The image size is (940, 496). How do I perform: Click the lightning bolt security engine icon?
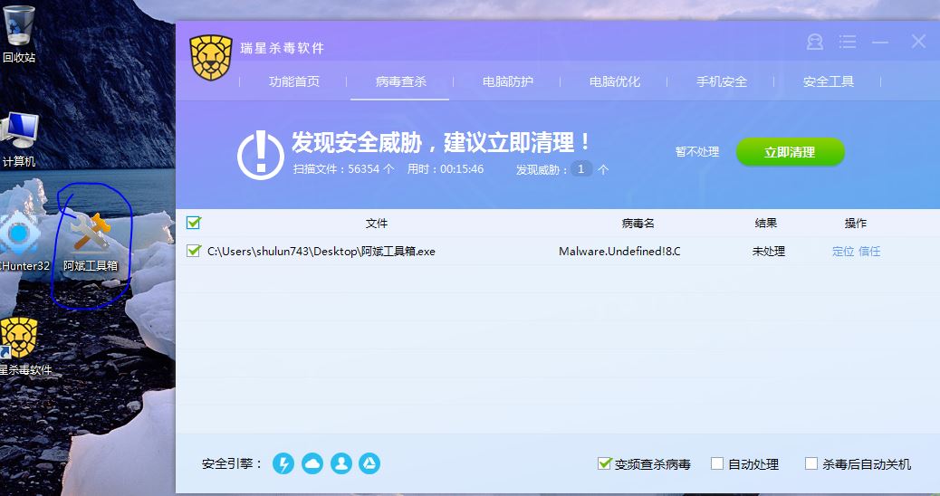coord(283,463)
